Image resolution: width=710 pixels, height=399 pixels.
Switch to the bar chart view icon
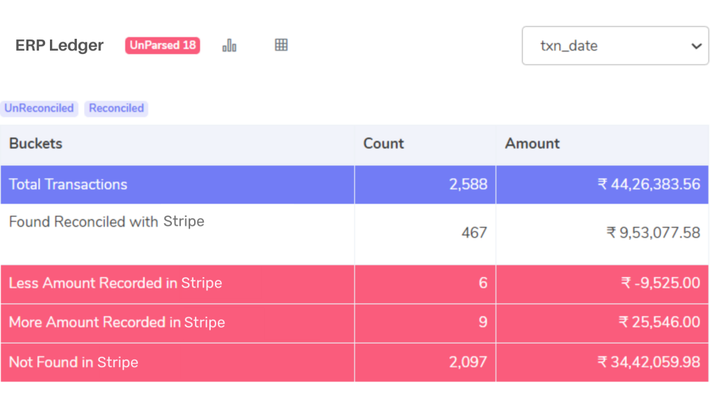pyautogui.click(x=230, y=45)
